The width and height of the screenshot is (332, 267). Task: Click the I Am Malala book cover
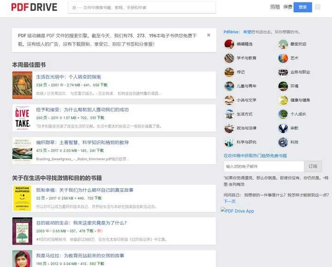tap(22, 259)
